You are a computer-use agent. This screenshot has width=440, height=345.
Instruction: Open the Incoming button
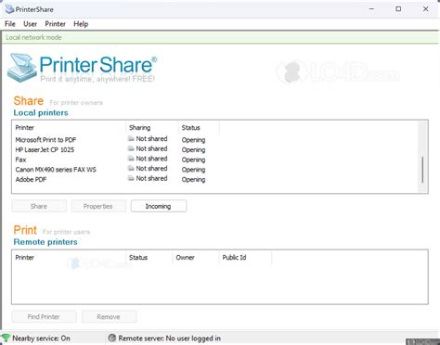pos(159,206)
